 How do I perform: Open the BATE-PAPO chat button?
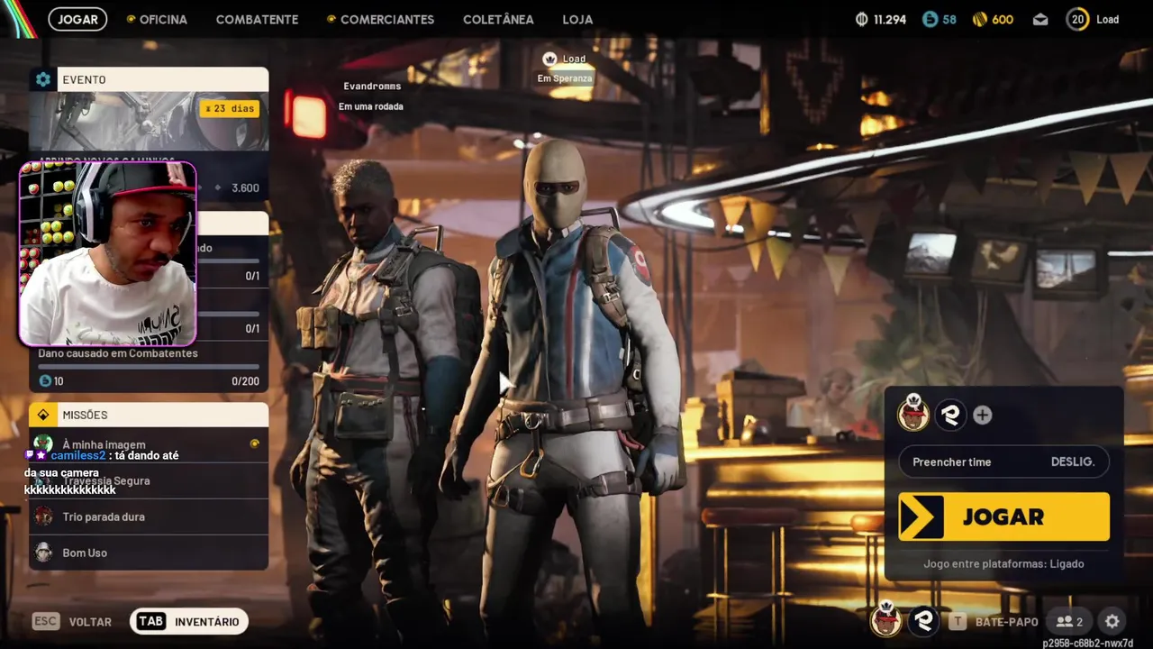994,621
